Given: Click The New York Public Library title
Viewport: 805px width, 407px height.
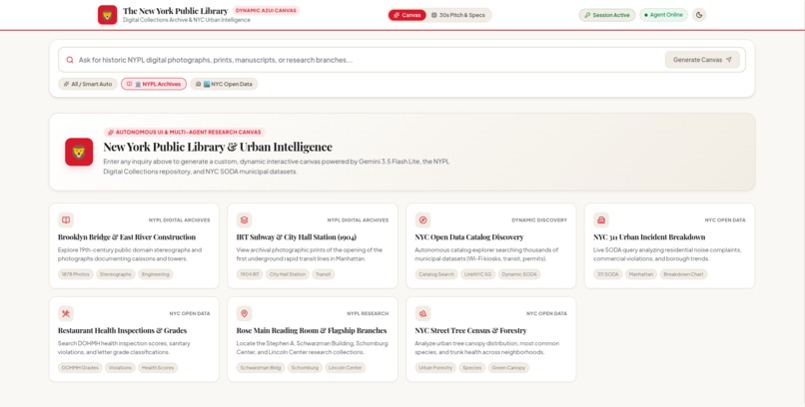Looking at the screenshot, I should coord(175,11).
